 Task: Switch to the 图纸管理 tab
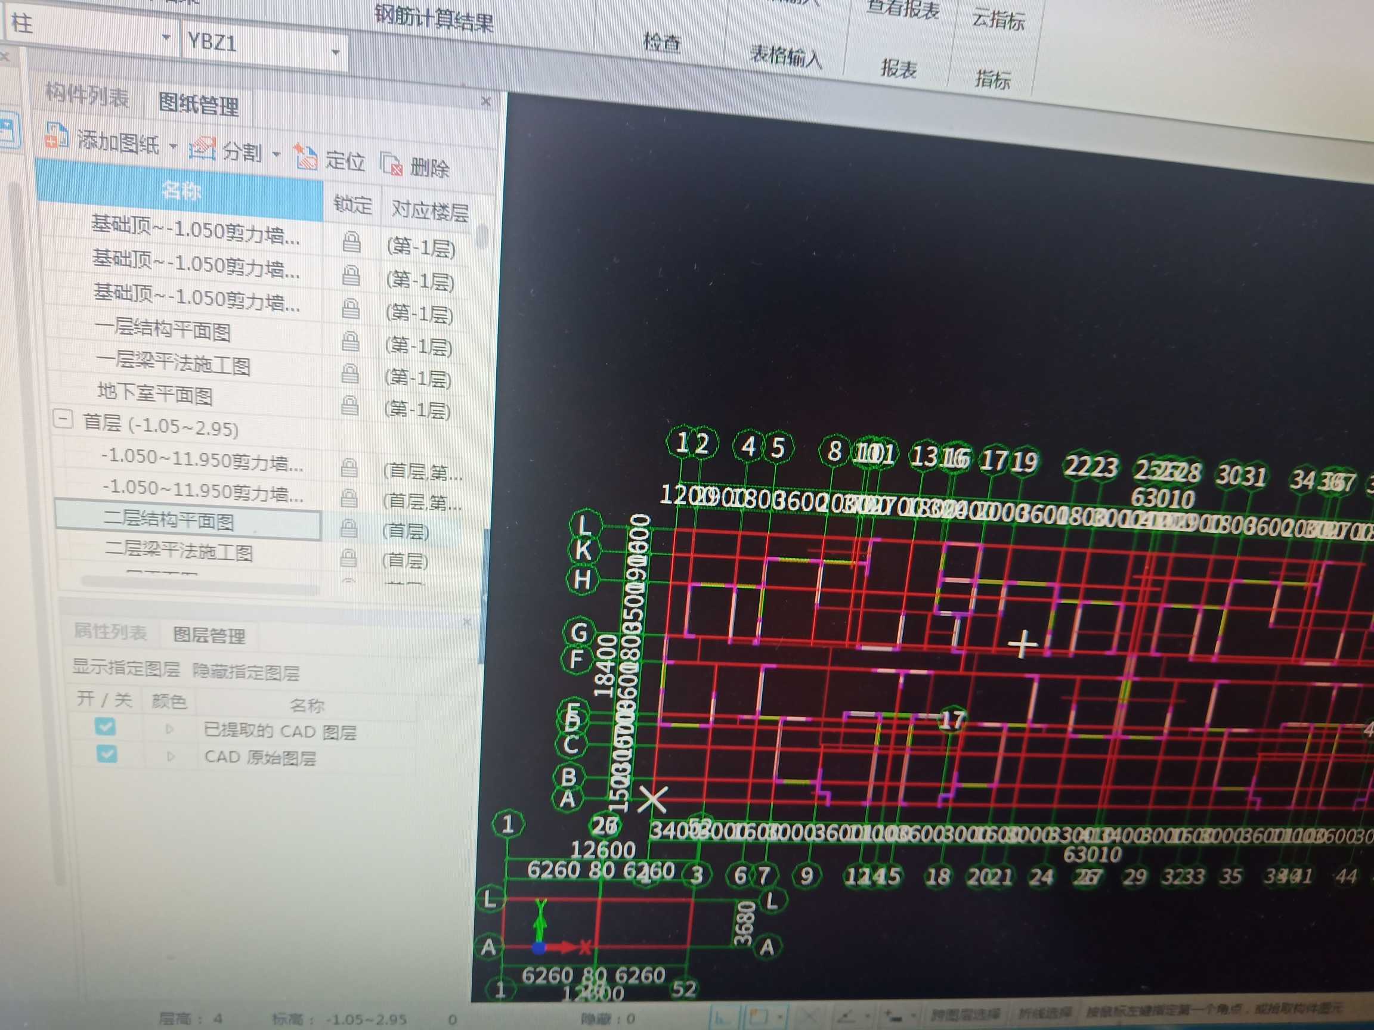(x=199, y=104)
